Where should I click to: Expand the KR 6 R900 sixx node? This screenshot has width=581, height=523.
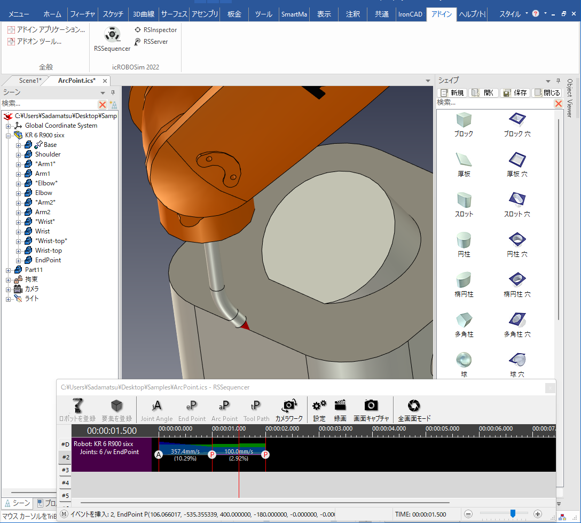9,136
